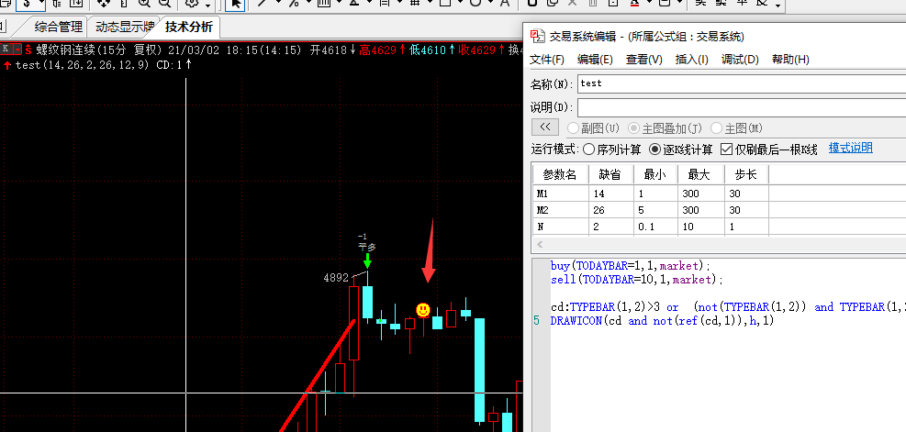
Task: Click default value 14 in M1 row
Action: (611, 194)
